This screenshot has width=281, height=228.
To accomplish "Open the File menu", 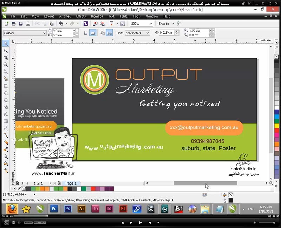I will 13,16.
